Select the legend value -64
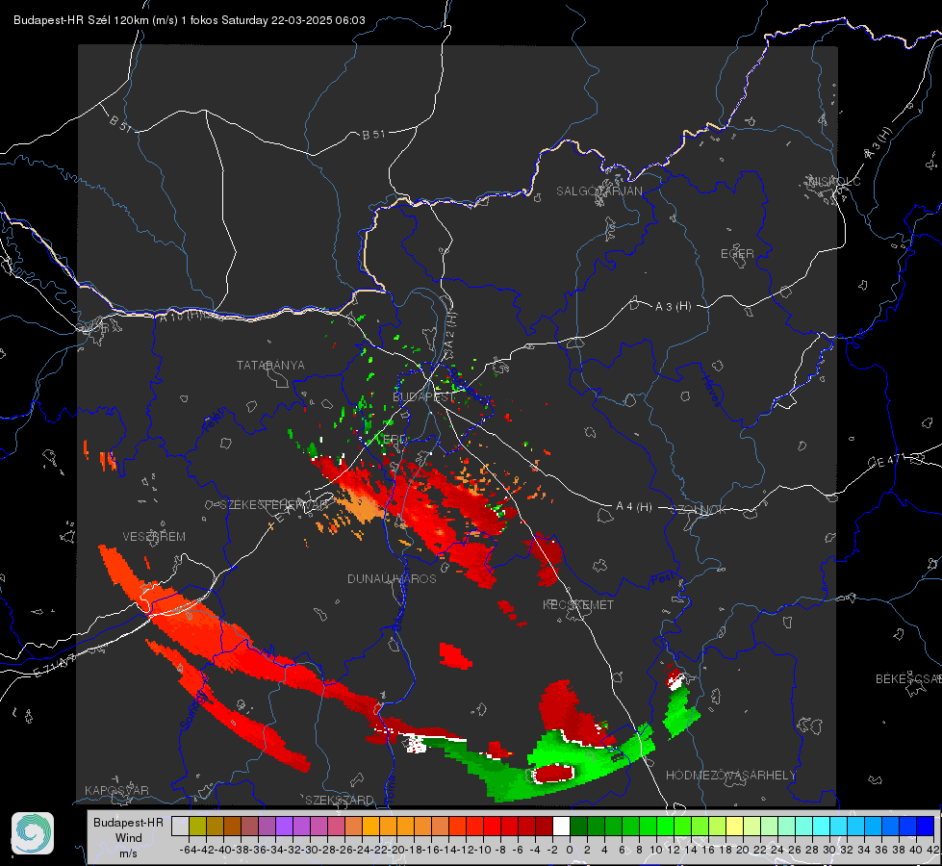This screenshot has height=866, width=942. pyautogui.click(x=189, y=850)
